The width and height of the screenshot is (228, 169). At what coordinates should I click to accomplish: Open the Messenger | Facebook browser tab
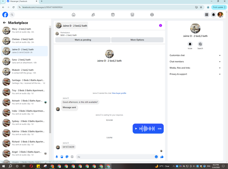pyautogui.click(x=22, y=1)
